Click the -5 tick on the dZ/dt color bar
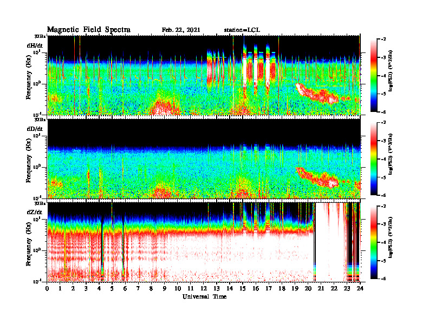This screenshot has width=429, height=331. click(x=383, y=261)
